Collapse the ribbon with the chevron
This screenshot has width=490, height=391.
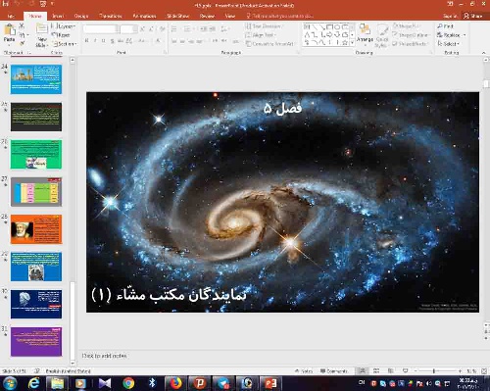[484, 53]
